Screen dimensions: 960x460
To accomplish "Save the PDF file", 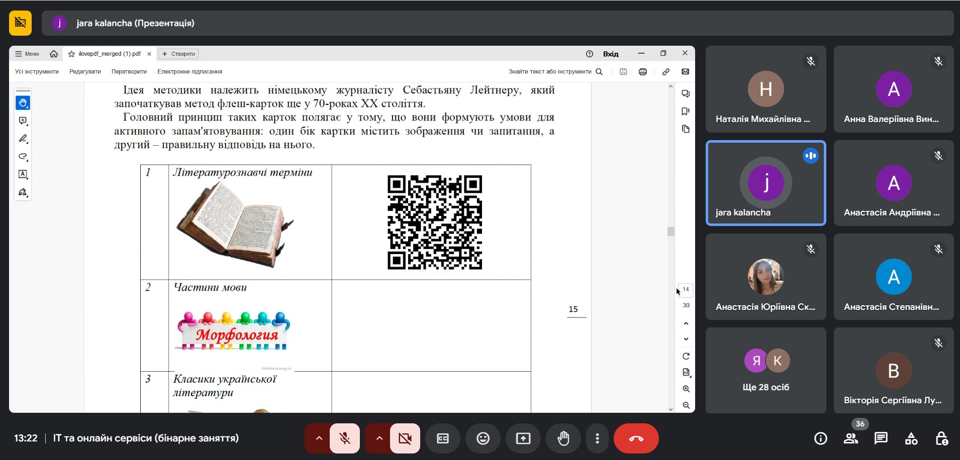I will [x=623, y=72].
